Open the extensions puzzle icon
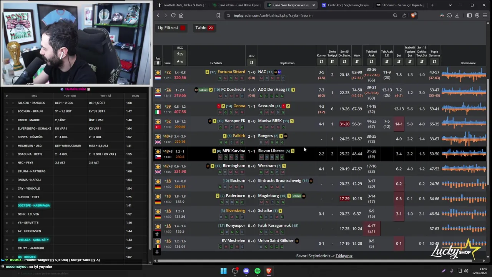Viewport: 492px width, 277px height. [449, 15]
